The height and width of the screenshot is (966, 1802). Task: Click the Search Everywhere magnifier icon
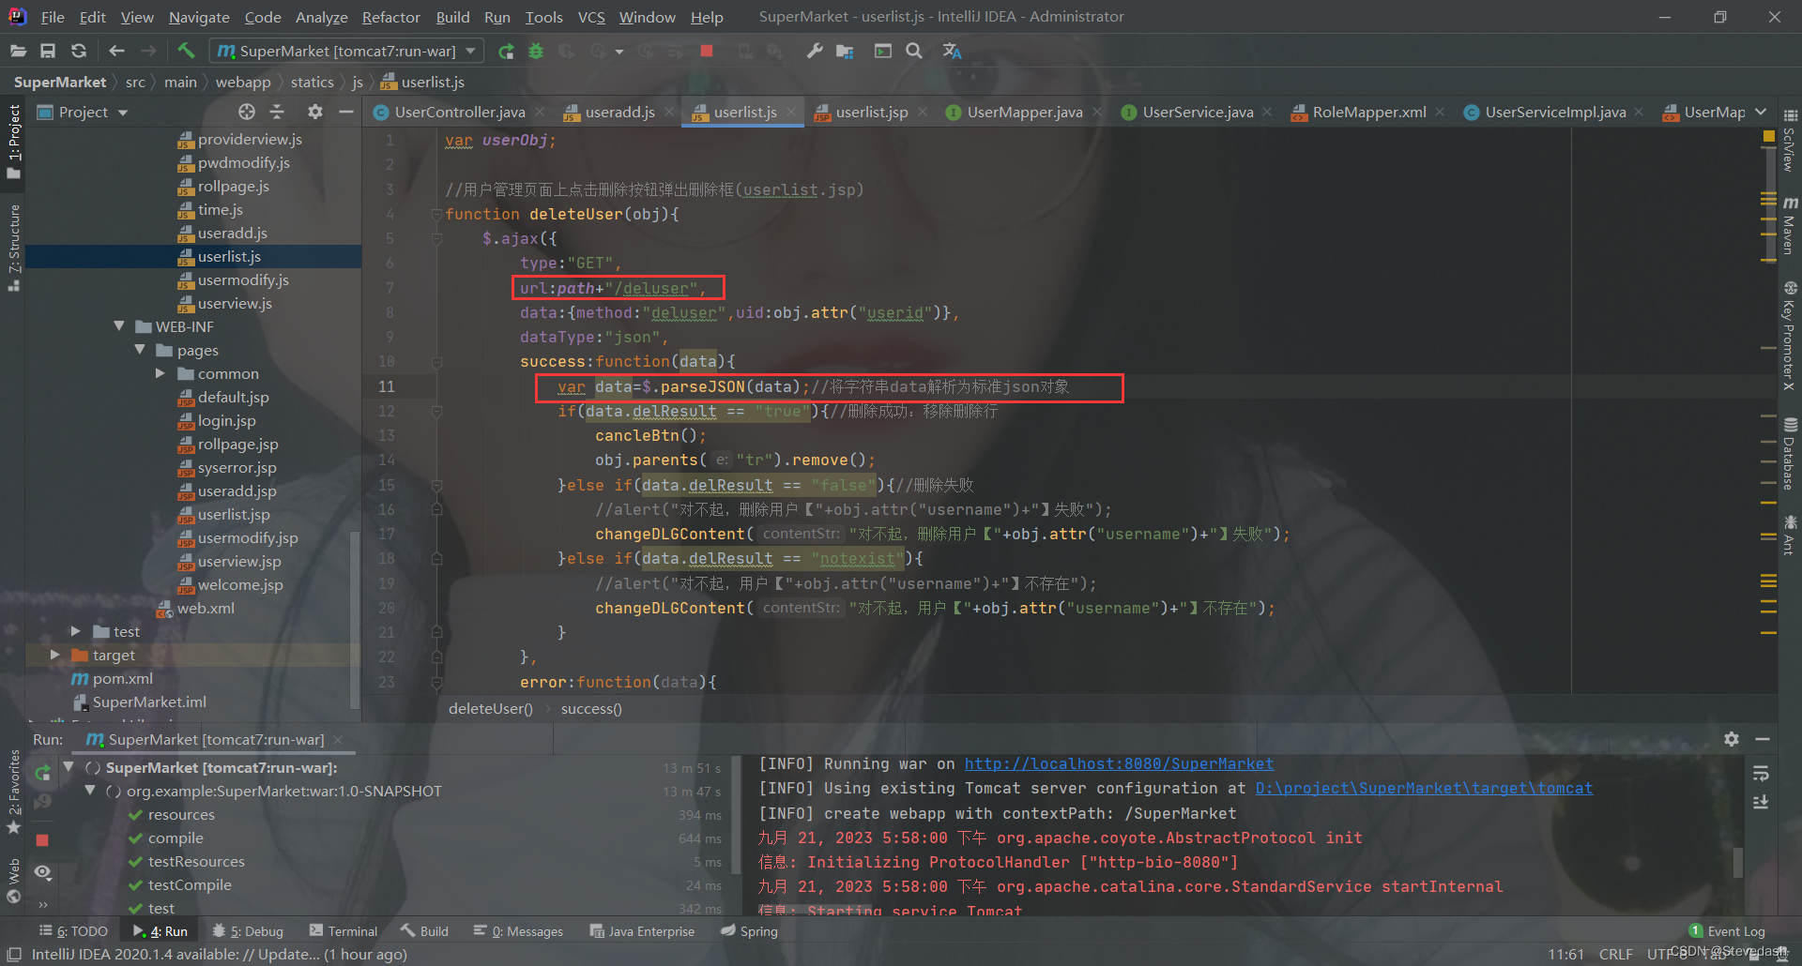[914, 51]
